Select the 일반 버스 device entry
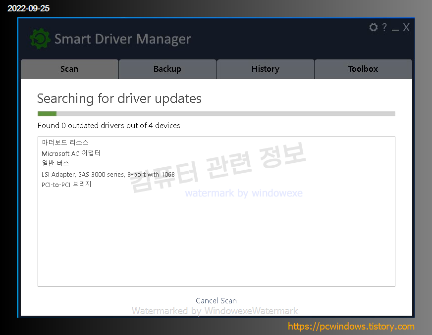Viewport: 432px width, 335px height. pos(55,163)
